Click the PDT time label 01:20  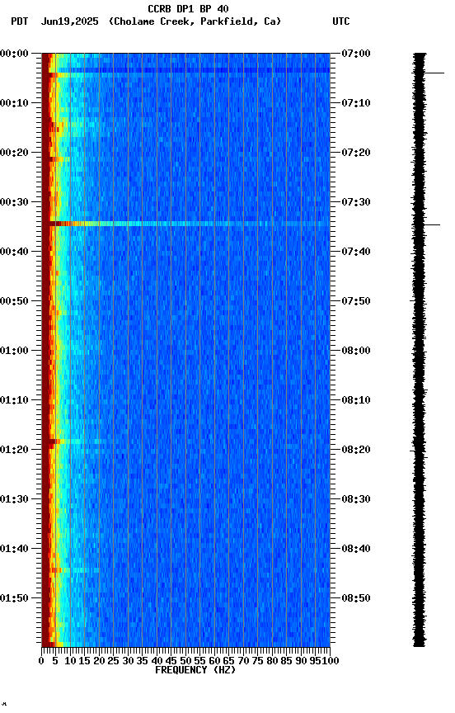coord(14,451)
